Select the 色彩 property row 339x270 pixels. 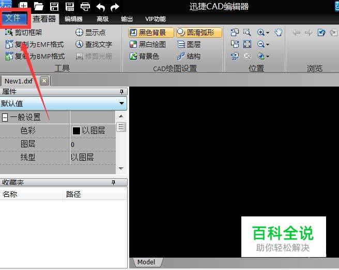(x=58, y=131)
